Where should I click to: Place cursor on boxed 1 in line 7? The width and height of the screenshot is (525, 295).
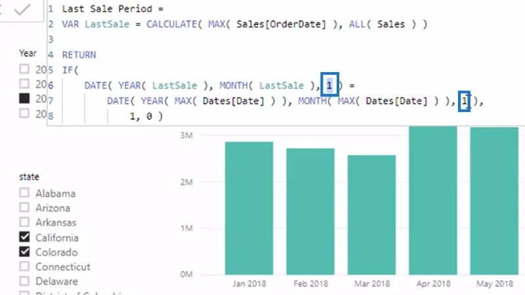pos(464,101)
